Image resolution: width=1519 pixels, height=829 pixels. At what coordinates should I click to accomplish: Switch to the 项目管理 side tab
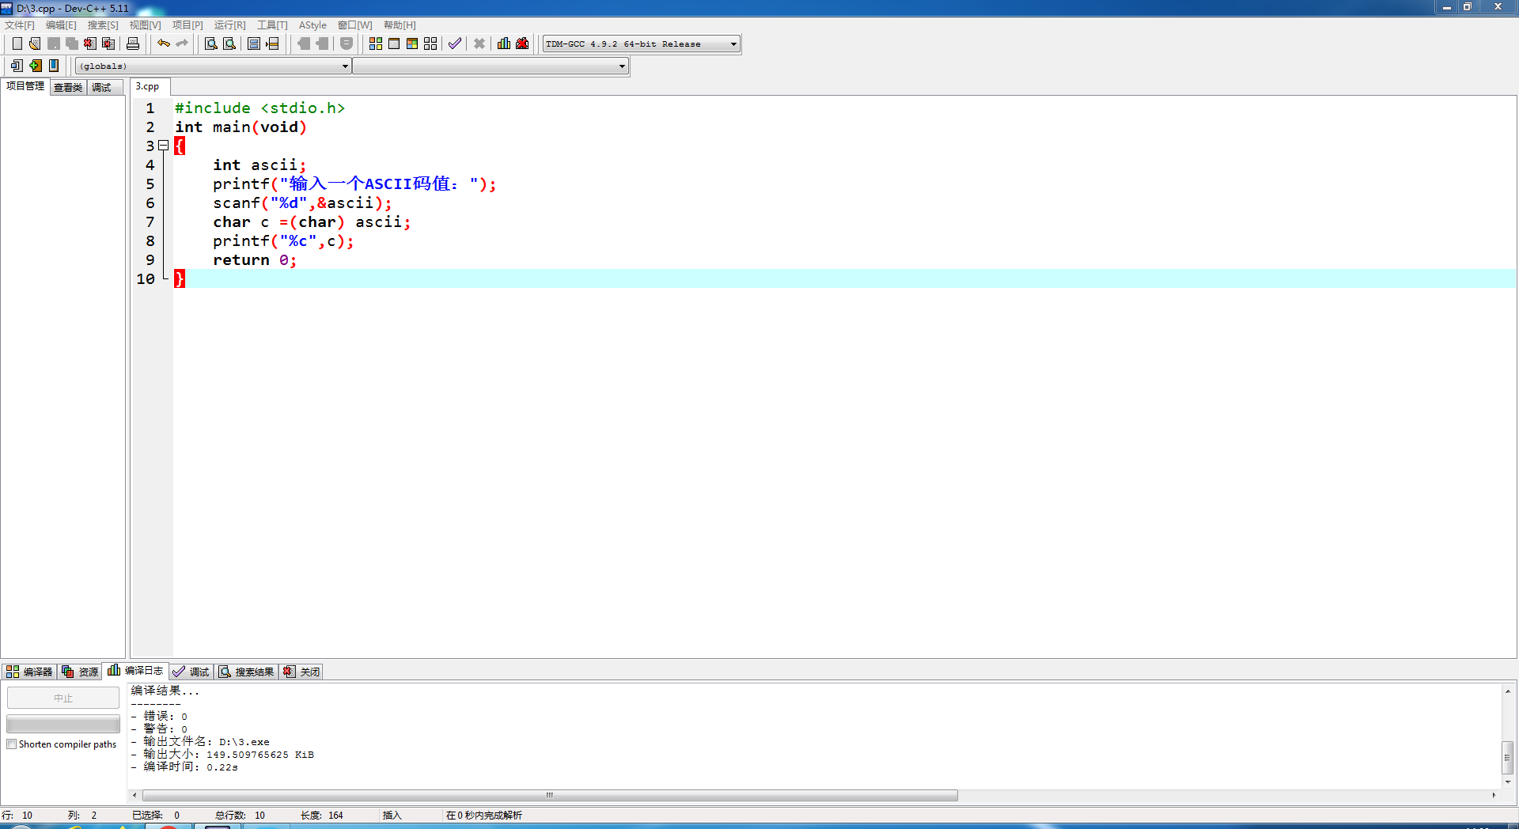click(25, 86)
